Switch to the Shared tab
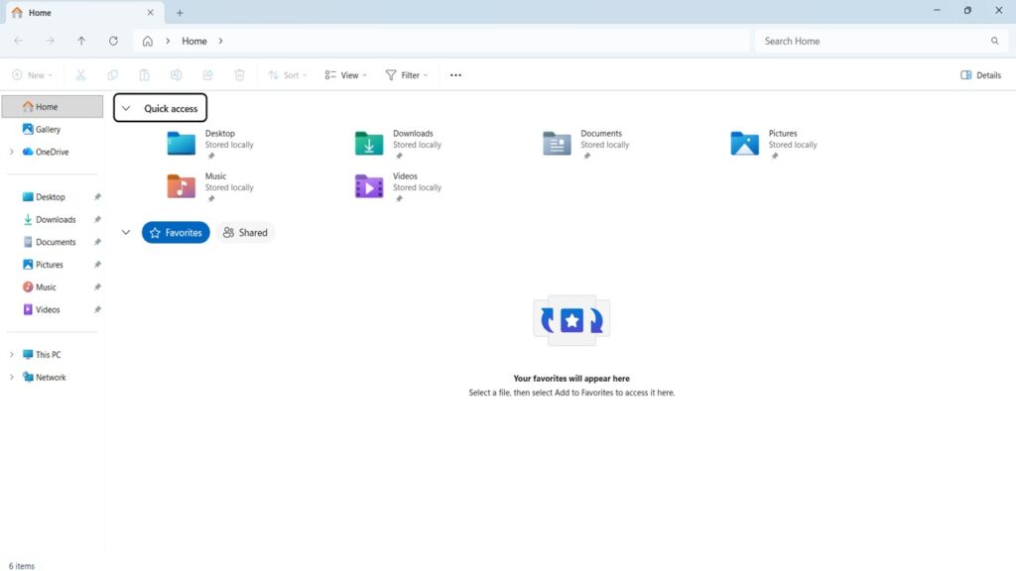Image resolution: width=1016 pixels, height=571 pixels. pos(245,233)
